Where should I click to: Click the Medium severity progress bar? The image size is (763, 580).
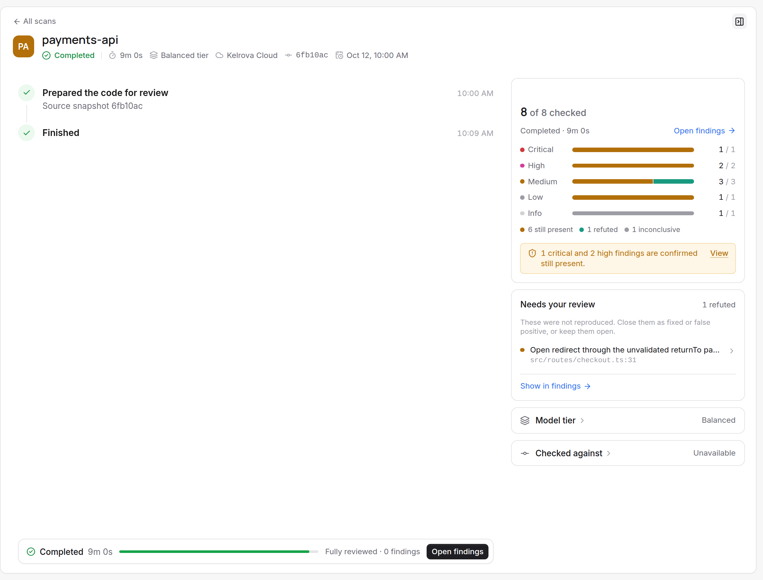[x=633, y=182]
